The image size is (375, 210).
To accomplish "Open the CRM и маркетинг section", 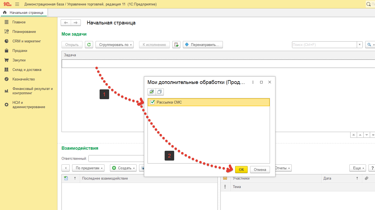I will pos(26,41).
